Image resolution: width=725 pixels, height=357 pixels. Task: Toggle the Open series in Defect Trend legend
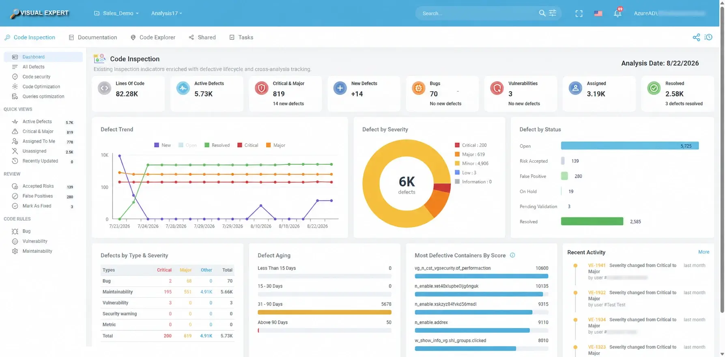[x=187, y=145]
